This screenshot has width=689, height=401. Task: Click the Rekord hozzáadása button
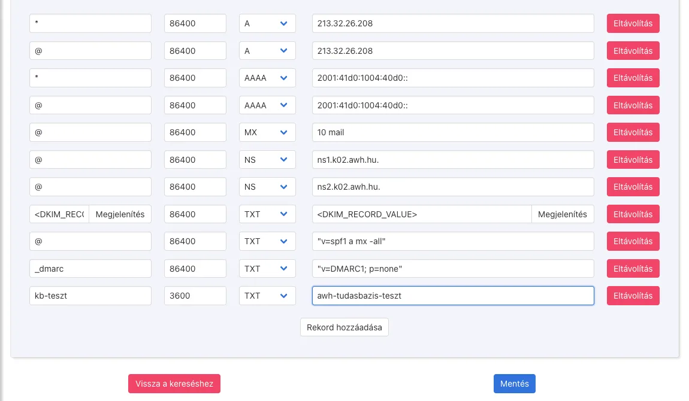pos(344,327)
